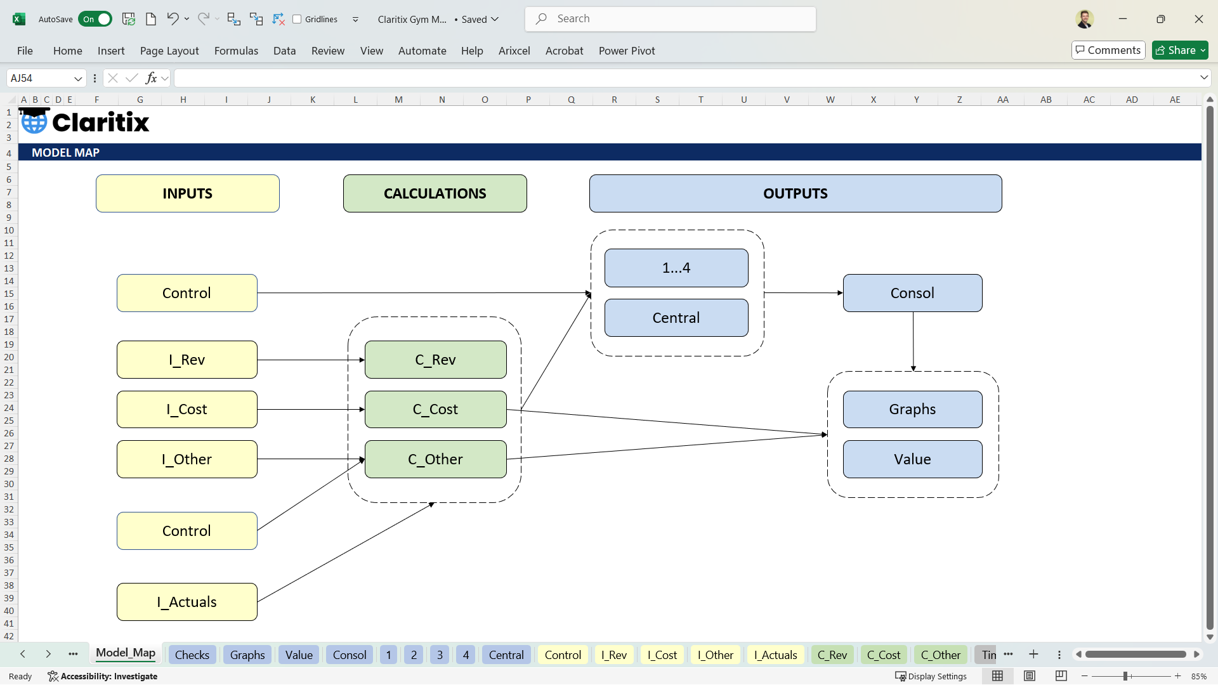Open the Customize Quick Access Toolbar dropdown

click(355, 19)
